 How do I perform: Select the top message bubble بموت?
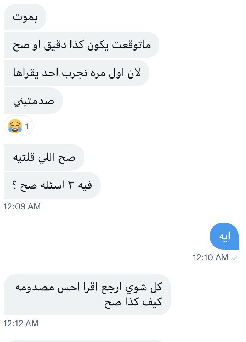point(25,17)
